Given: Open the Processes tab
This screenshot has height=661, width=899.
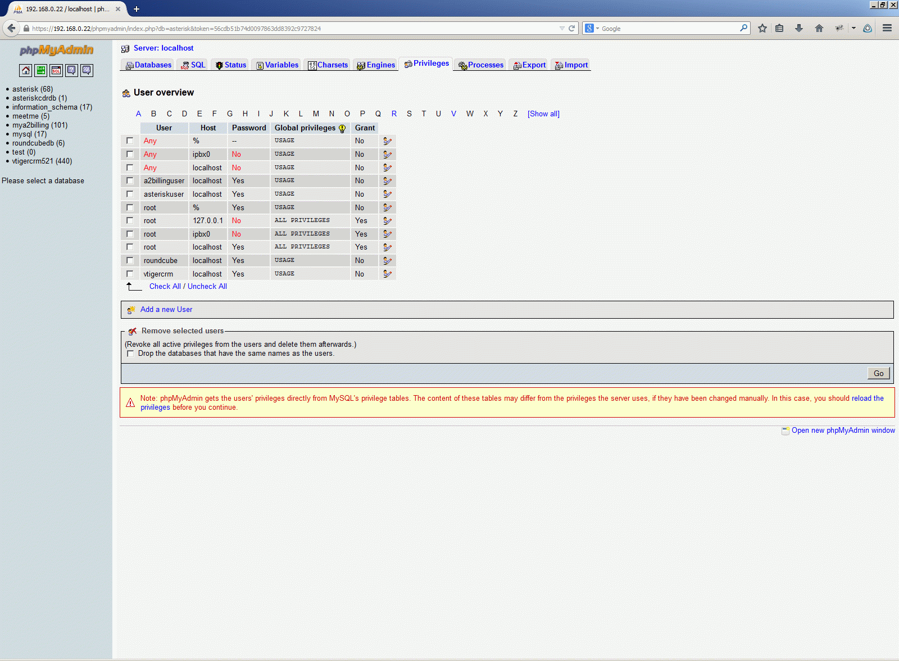Looking at the screenshot, I should (481, 65).
